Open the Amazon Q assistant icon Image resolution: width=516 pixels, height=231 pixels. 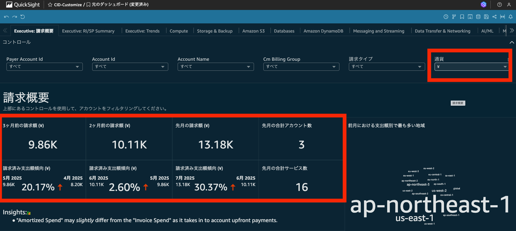click(484, 5)
